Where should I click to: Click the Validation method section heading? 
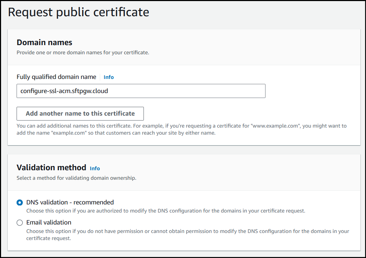tap(51, 167)
